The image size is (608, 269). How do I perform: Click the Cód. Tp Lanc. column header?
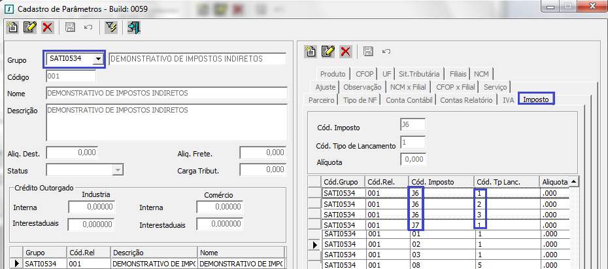pyautogui.click(x=507, y=182)
